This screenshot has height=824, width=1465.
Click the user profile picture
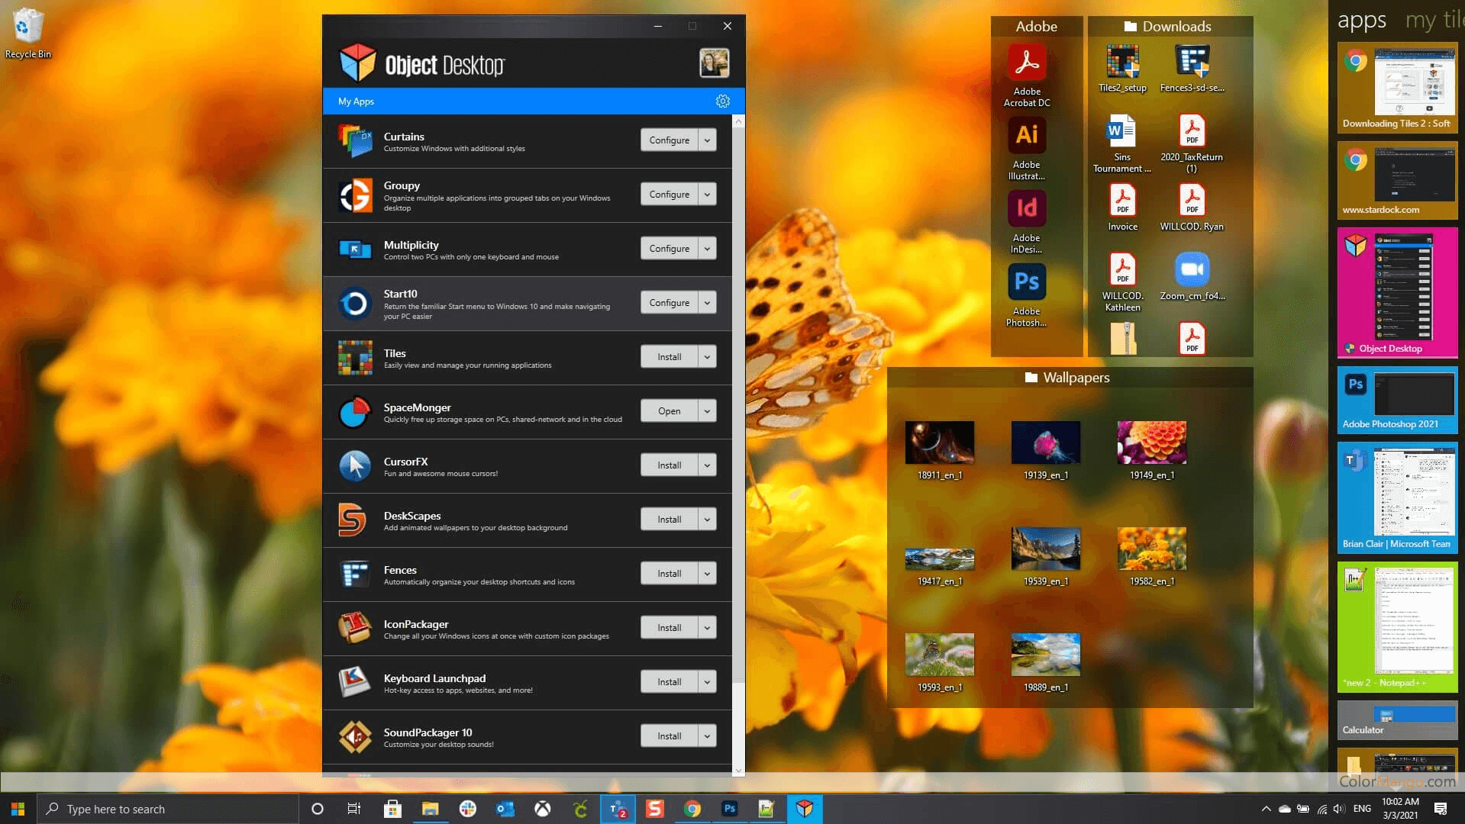pos(714,63)
